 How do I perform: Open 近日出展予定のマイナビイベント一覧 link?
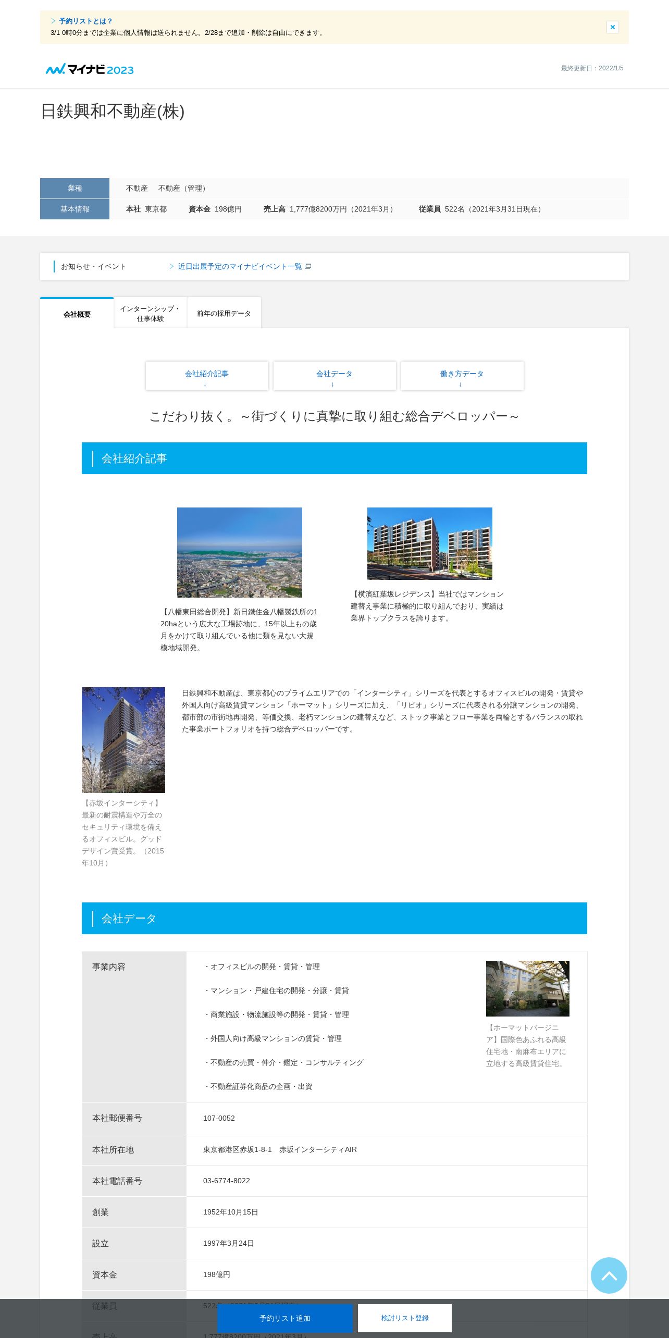tap(240, 267)
